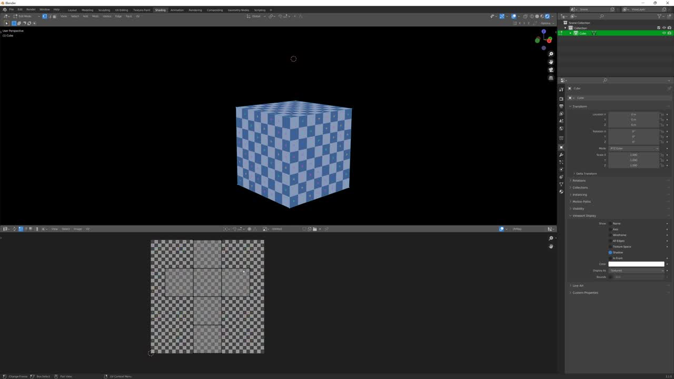
Task: Open the Render menu in the top bar
Action: 31,9
